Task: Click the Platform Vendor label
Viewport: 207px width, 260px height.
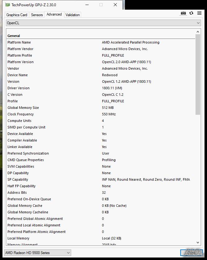Action: [x=21, y=49]
